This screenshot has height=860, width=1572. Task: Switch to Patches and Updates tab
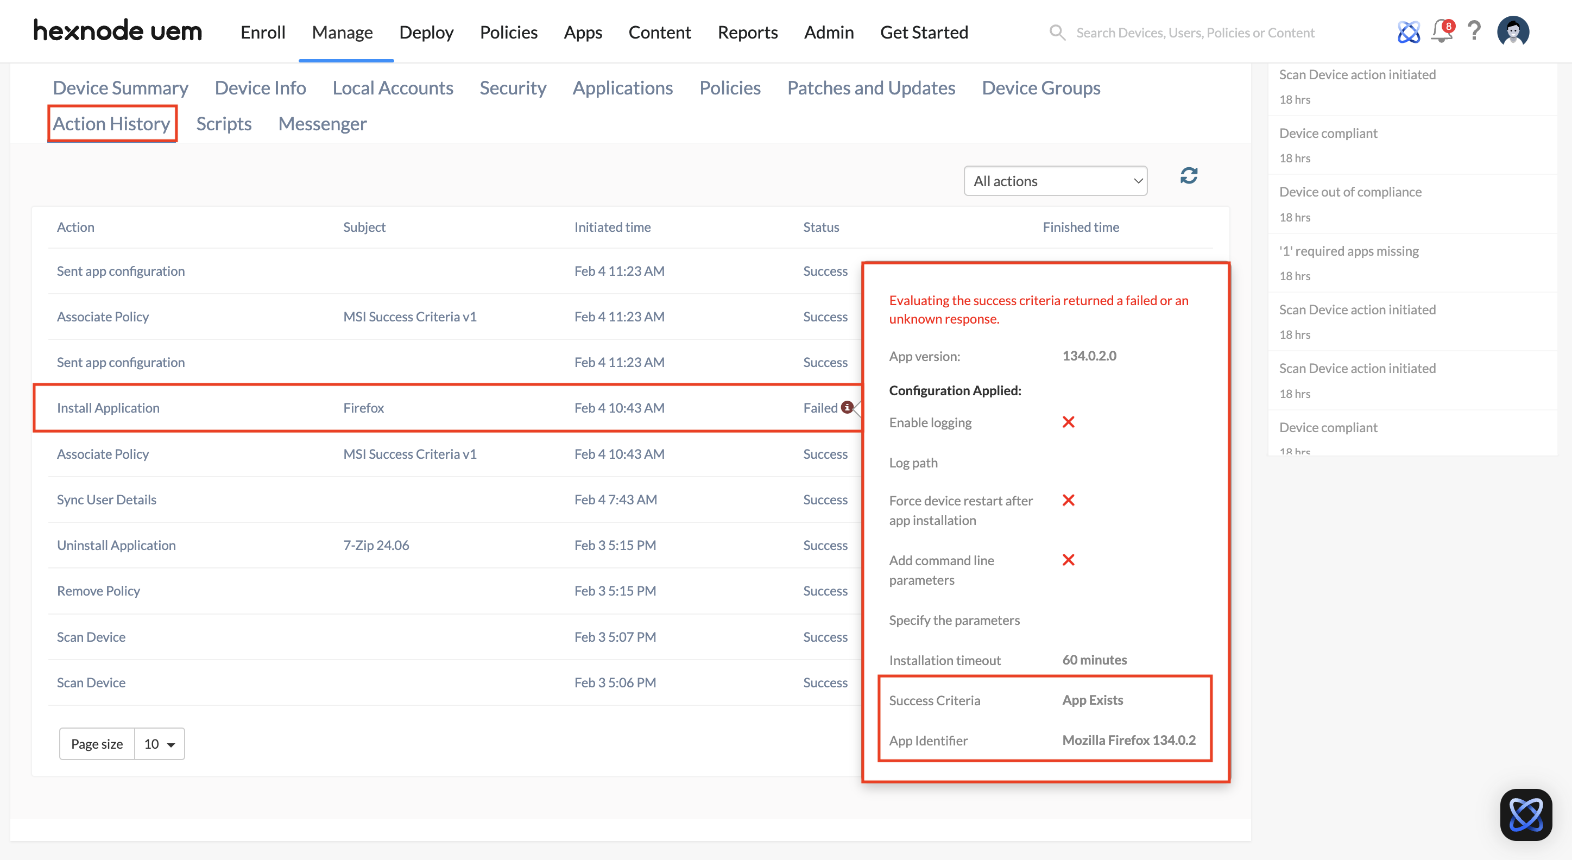coord(871,88)
